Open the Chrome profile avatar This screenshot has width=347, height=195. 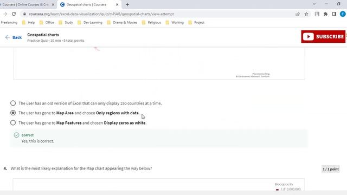point(343,14)
